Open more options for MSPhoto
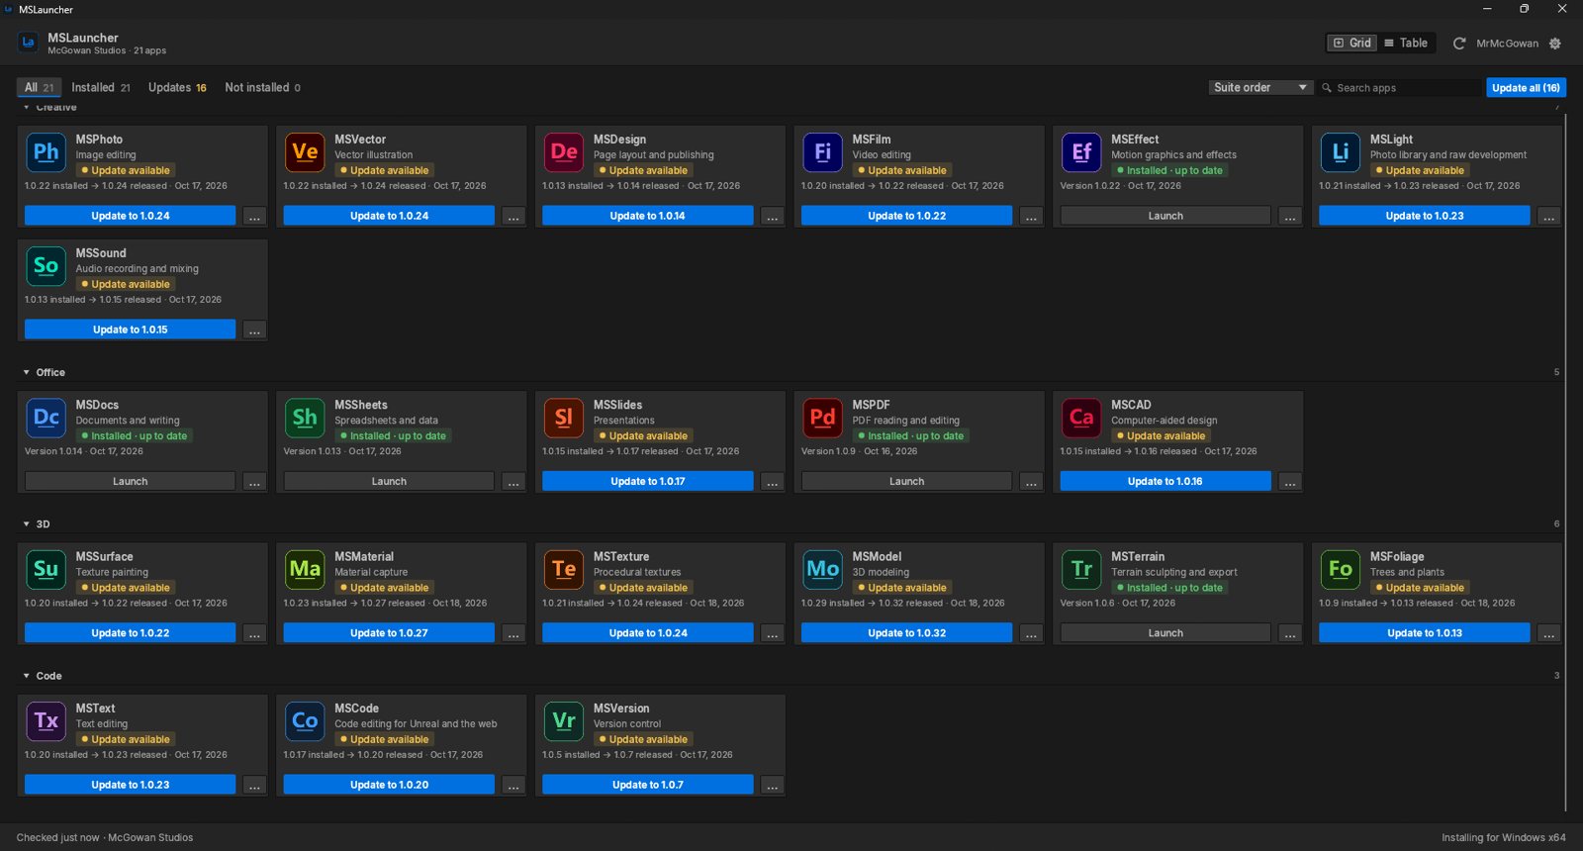This screenshot has width=1583, height=851. tap(254, 216)
